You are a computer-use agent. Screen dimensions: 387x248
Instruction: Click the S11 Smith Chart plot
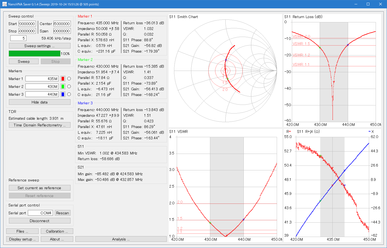[x=225, y=71]
